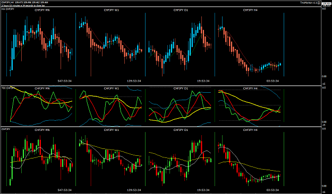Click the 19:53:34 timer in the HA subwindow
Viewport: 332px width, 194px height.
pyautogui.click(x=203, y=81)
